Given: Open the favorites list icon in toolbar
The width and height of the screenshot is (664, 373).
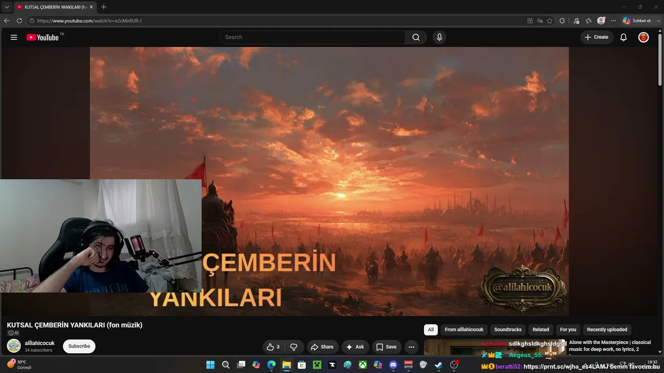Looking at the screenshot, I should tap(588, 21).
